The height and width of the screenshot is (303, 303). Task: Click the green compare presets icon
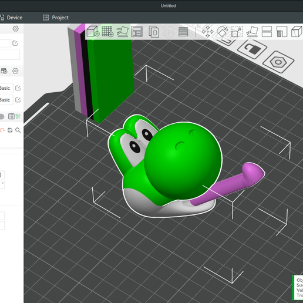point(18,116)
